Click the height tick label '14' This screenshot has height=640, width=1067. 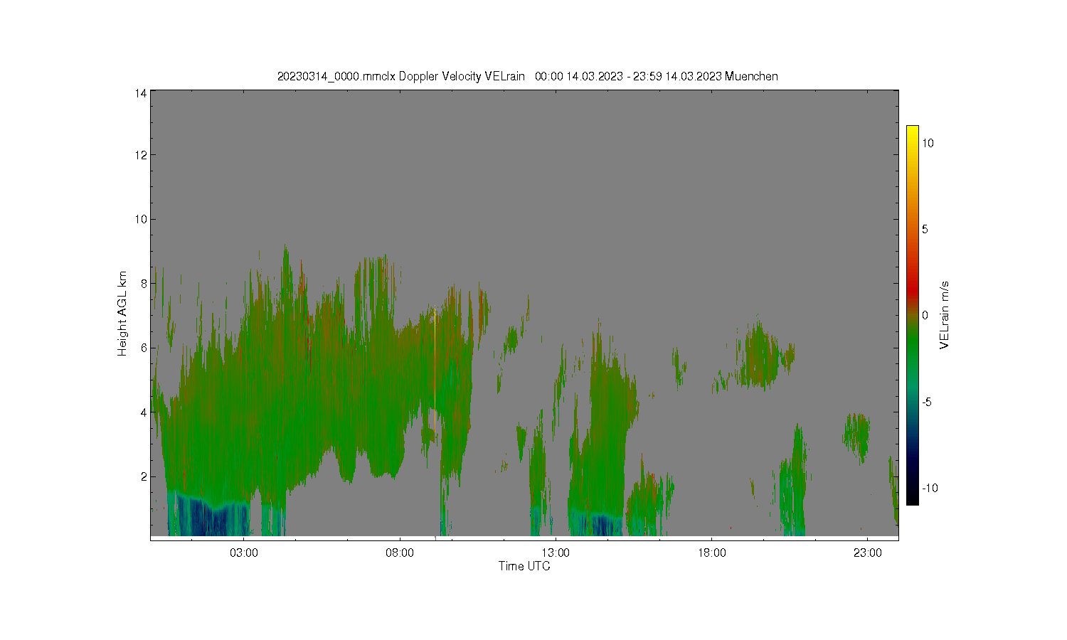141,93
